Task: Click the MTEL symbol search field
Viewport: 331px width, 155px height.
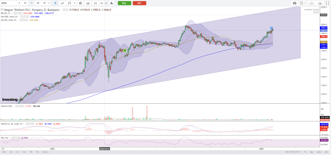Action: coord(8,3)
